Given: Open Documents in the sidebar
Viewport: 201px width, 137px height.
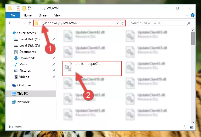Looking at the screenshot, I should click(x=27, y=52).
